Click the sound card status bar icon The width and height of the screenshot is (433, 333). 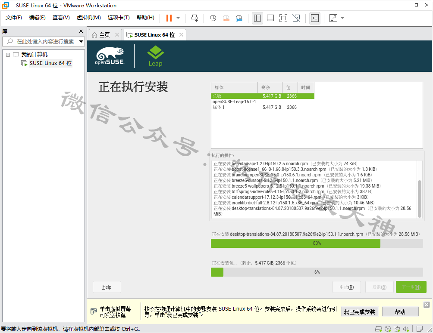pyautogui.click(x=406, y=329)
